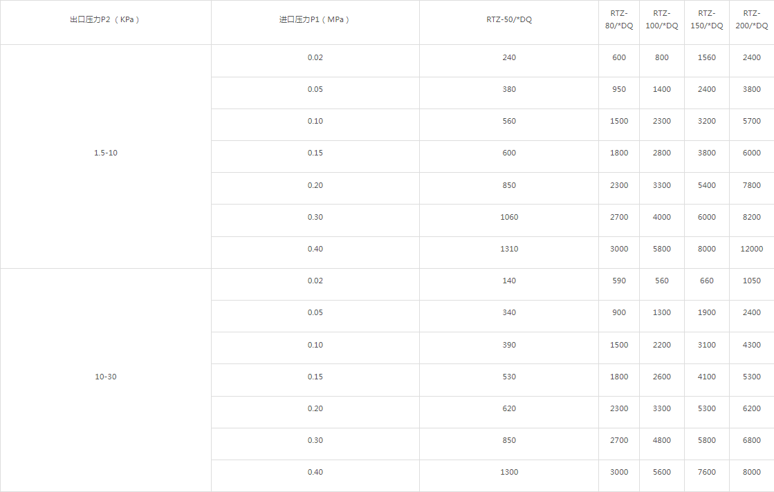The image size is (774, 492).
Task: Click the 4100 flow value cell
Action: pos(707,377)
